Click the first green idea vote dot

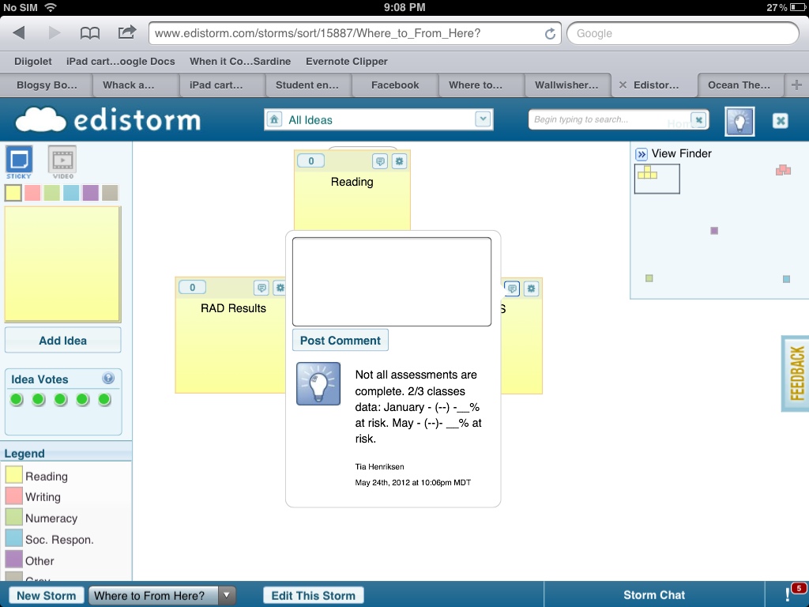pyautogui.click(x=17, y=400)
